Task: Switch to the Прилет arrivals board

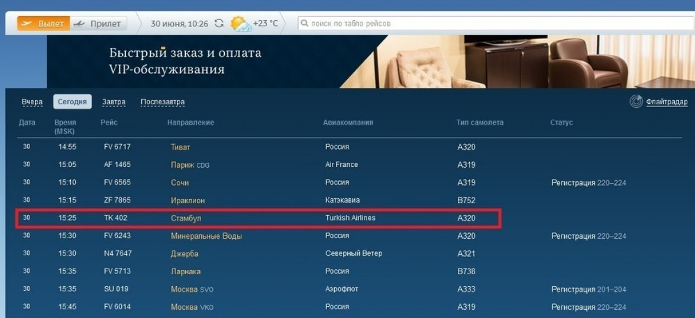Action: click(x=98, y=24)
